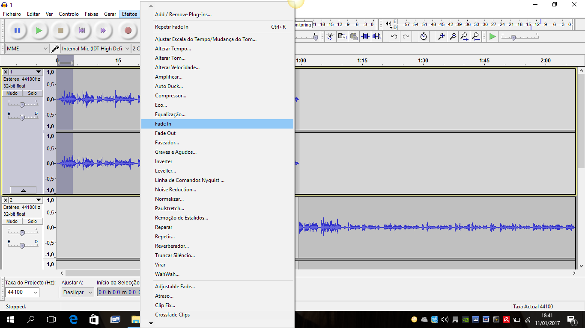Toggle Mudo on track 2
Image resolution: width=585 pixels, height=328 pixels.
tap(12, 221)
